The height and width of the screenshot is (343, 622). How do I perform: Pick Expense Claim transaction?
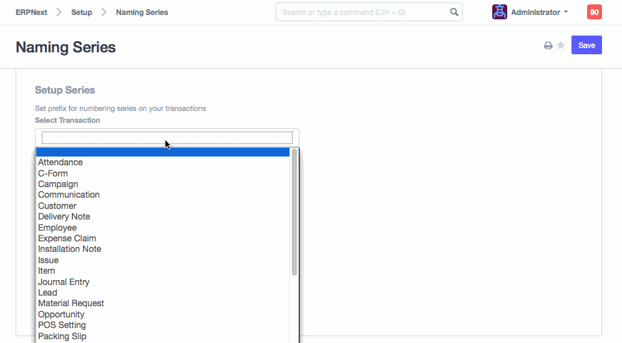click(x=67, y=238)
